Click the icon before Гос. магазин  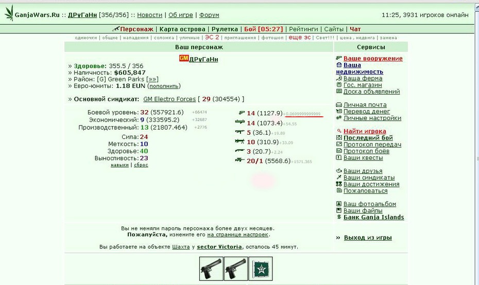tap(339, 85)
